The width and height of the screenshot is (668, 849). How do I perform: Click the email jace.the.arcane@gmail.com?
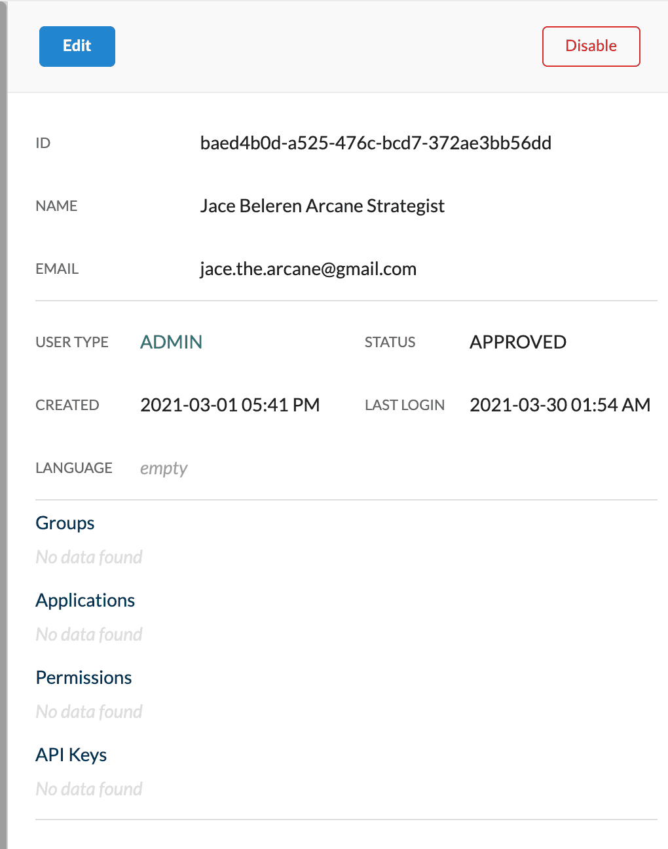308,269
